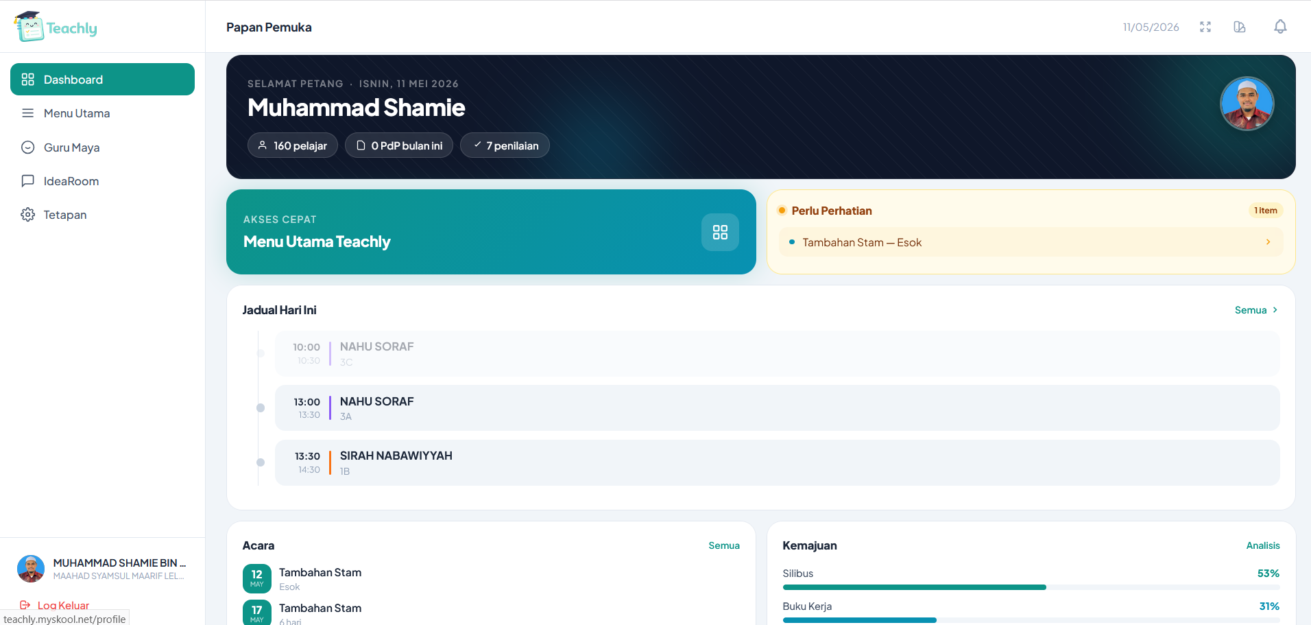Click the 11/05/2026 date in header
The image size is (1311, 625).
tap(1151, 27)
